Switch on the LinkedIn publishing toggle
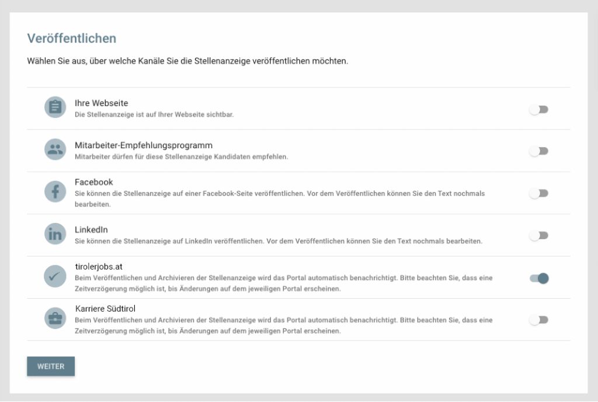The height and width of the screenshot is (402, 598). tap(538, 236)
